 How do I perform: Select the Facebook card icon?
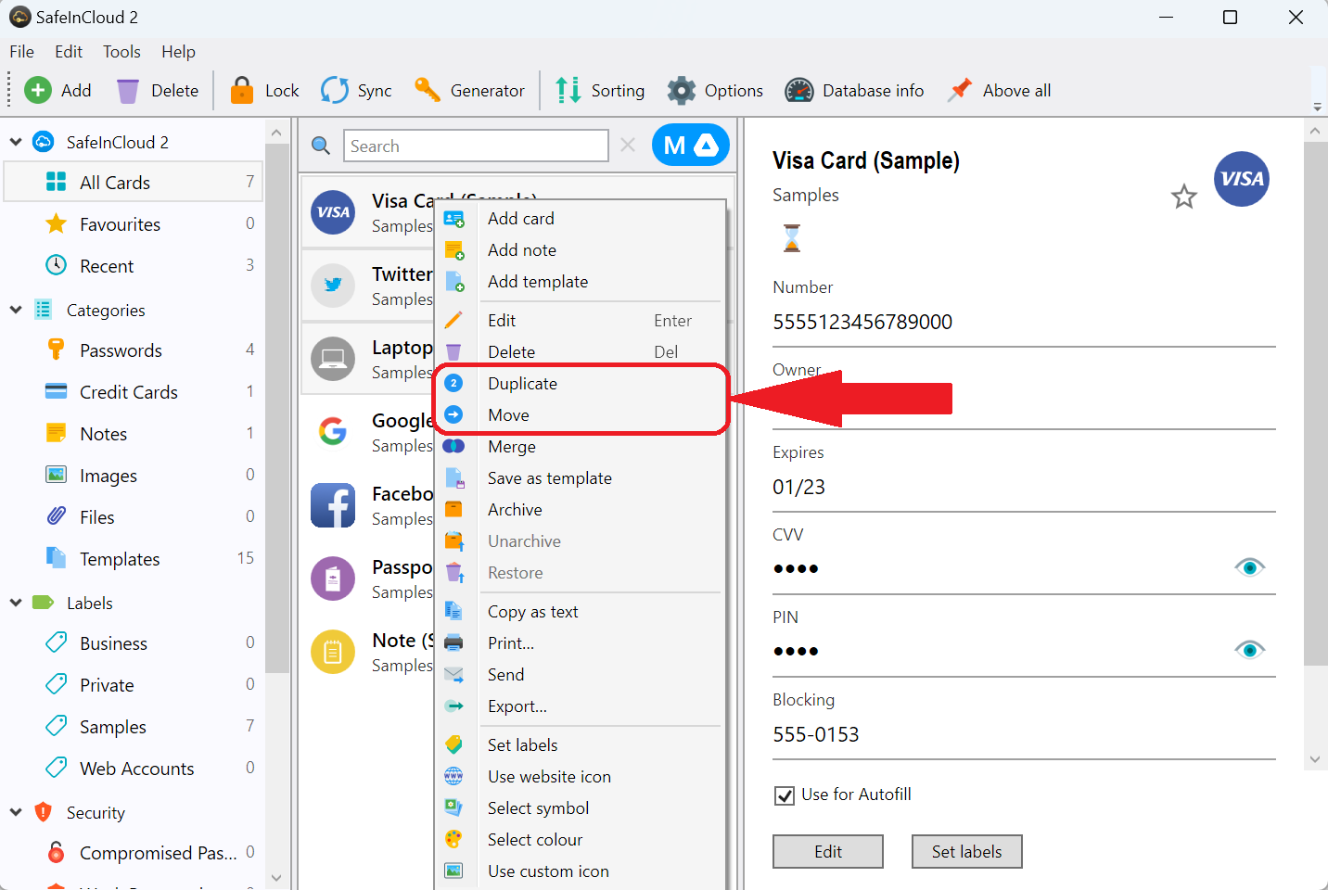pyautogui.click(x=333, y=505)
